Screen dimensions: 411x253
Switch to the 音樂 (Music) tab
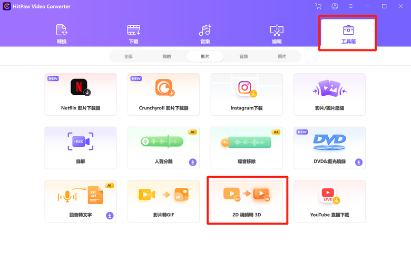(205, 34)
